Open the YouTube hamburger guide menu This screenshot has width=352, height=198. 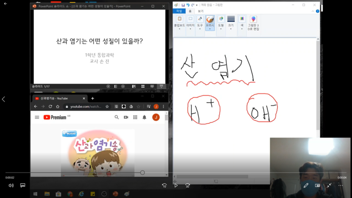37,117
